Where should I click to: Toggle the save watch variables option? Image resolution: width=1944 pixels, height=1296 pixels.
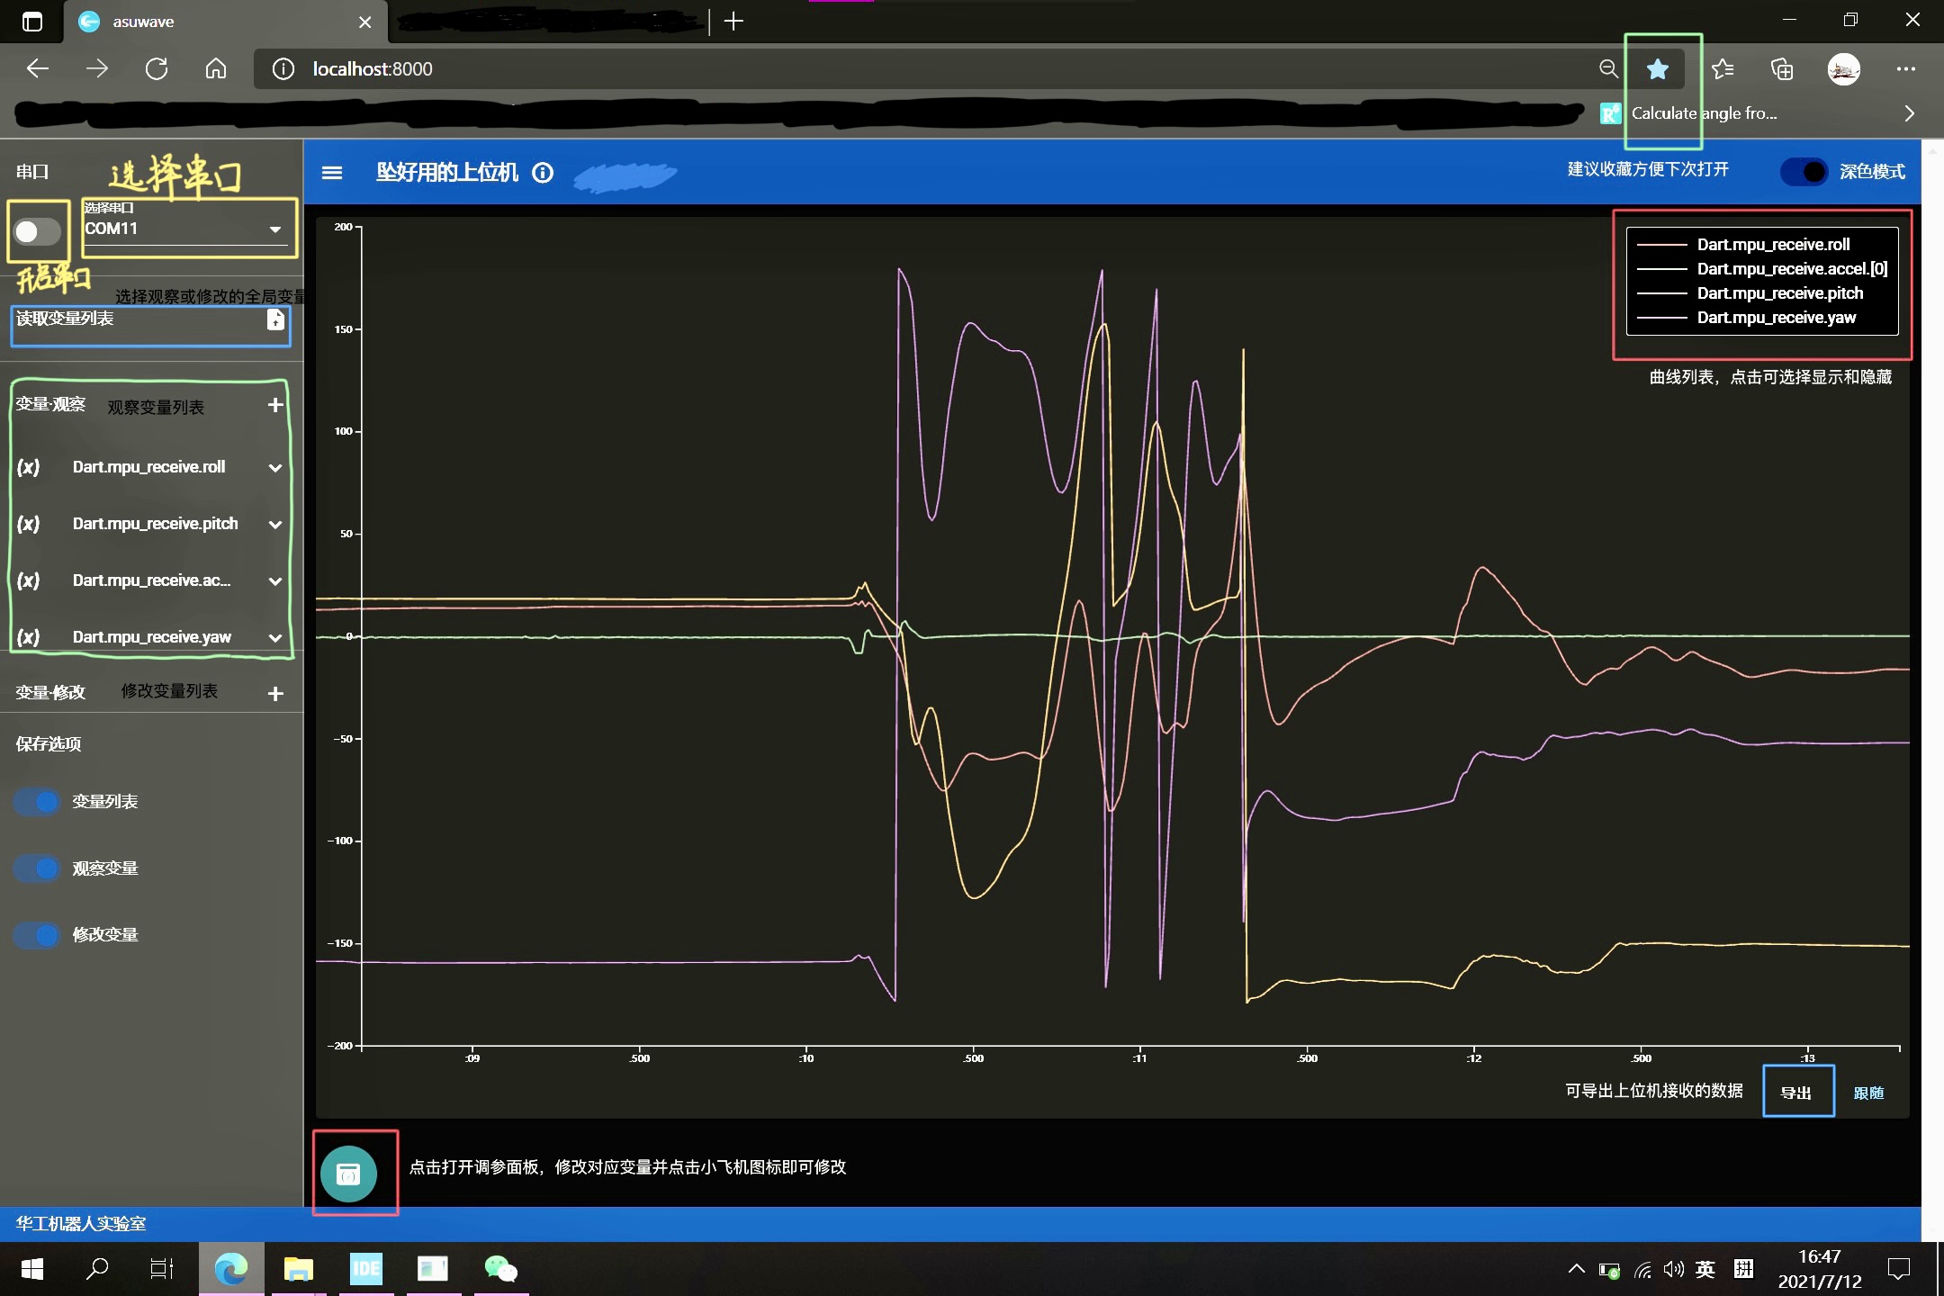(x=37, y=868)
